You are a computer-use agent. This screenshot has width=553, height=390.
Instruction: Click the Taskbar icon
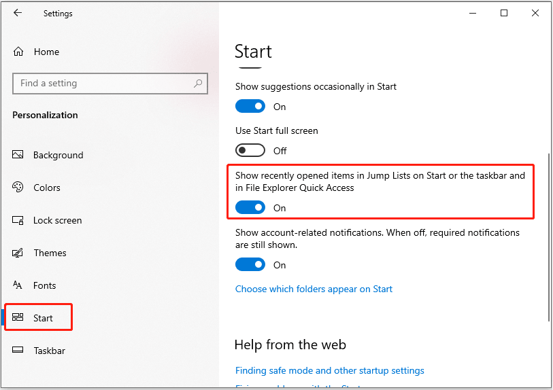click(x=18, y=350)
